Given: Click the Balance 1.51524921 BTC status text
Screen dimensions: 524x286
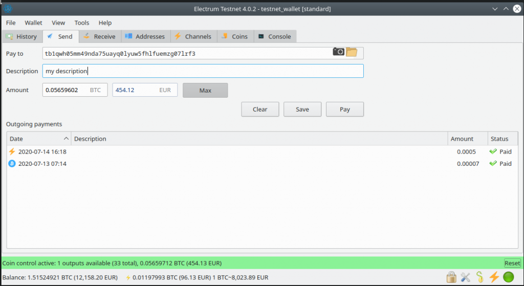Looking at the screenshot, I should pyautogui.click(x=60, y=277).
